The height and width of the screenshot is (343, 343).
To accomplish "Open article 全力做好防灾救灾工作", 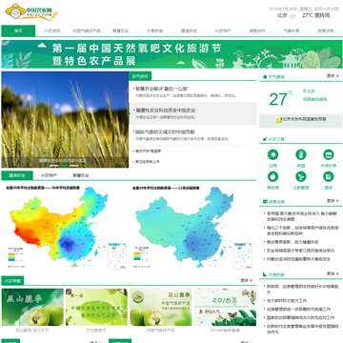I will [287, 300].
